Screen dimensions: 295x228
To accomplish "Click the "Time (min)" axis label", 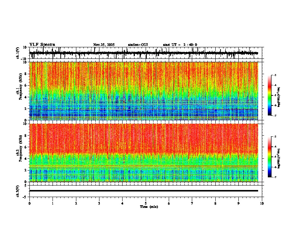I will click(x=149, y=207).
